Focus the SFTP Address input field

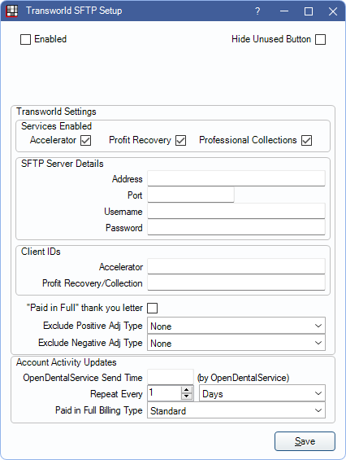click(x=236, y=178)
